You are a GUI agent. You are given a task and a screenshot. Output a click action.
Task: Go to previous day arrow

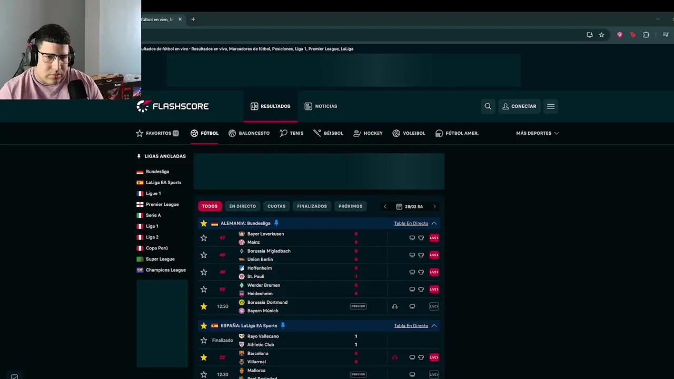(385, 206)
